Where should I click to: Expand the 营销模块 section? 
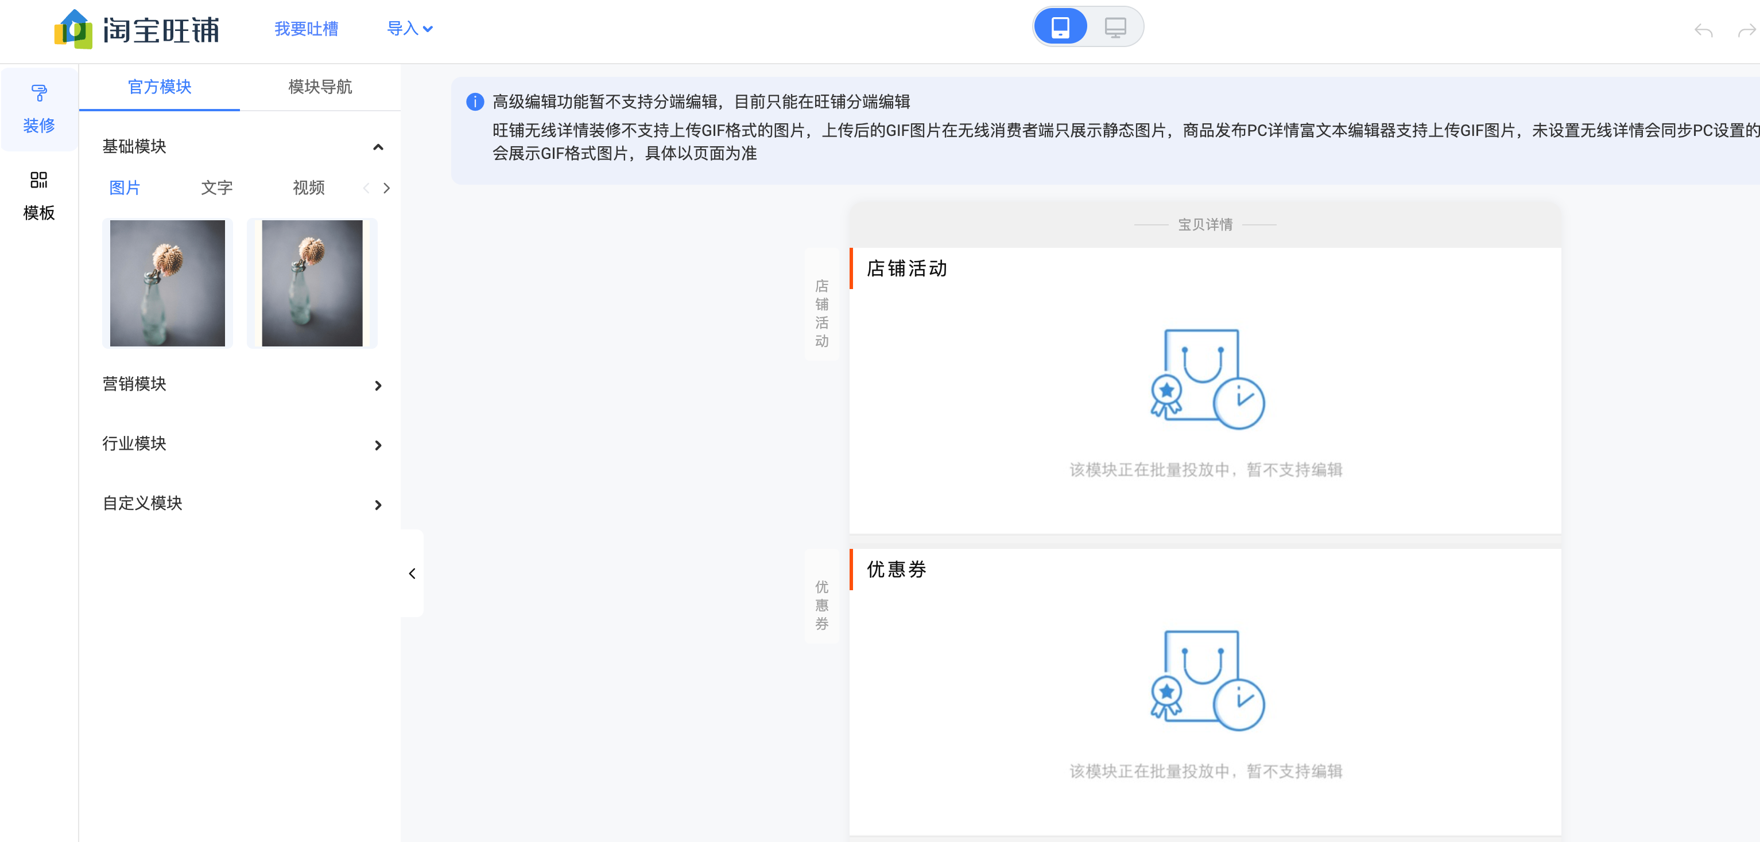click(x=243, y=384)
